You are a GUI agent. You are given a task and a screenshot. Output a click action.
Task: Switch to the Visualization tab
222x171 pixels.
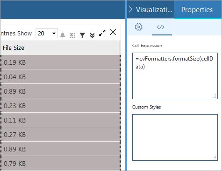click(154, 10)
